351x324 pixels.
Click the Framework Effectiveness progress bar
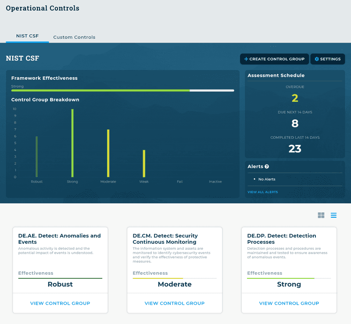[123, 90]
